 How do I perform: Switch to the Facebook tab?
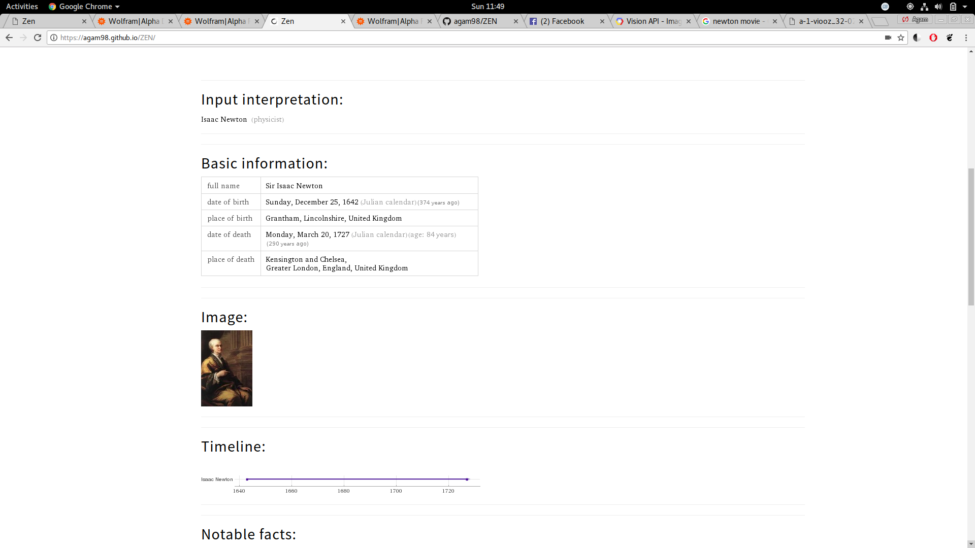coord(562,21)
